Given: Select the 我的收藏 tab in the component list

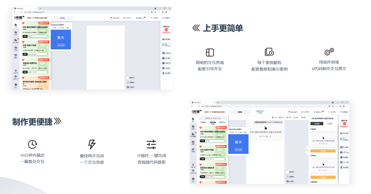Looking at the screenshot, I should click(213, 122).
